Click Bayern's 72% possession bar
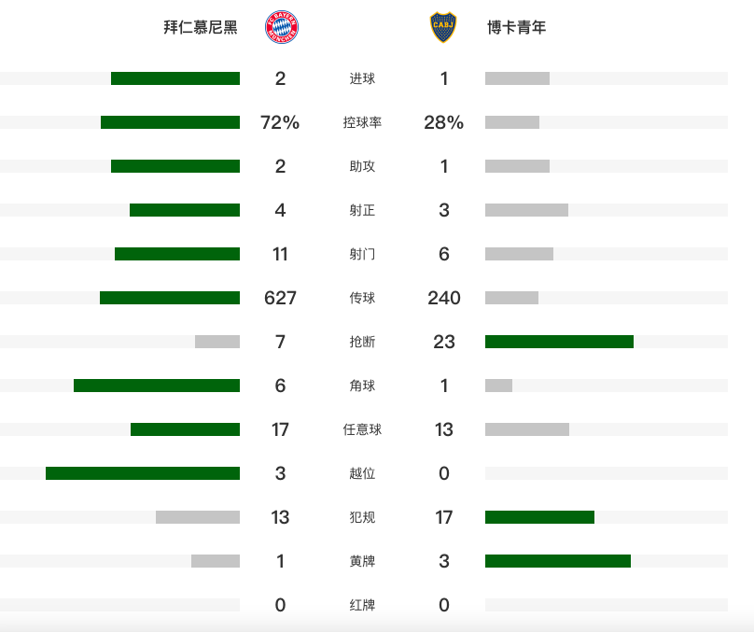This screenshot has width=754, height=632. click(170, 122)
